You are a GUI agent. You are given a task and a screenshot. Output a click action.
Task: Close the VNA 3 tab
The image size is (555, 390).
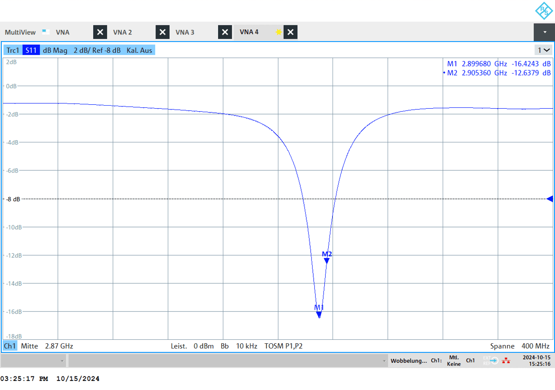pyautogui.click(x=225, y=32)
